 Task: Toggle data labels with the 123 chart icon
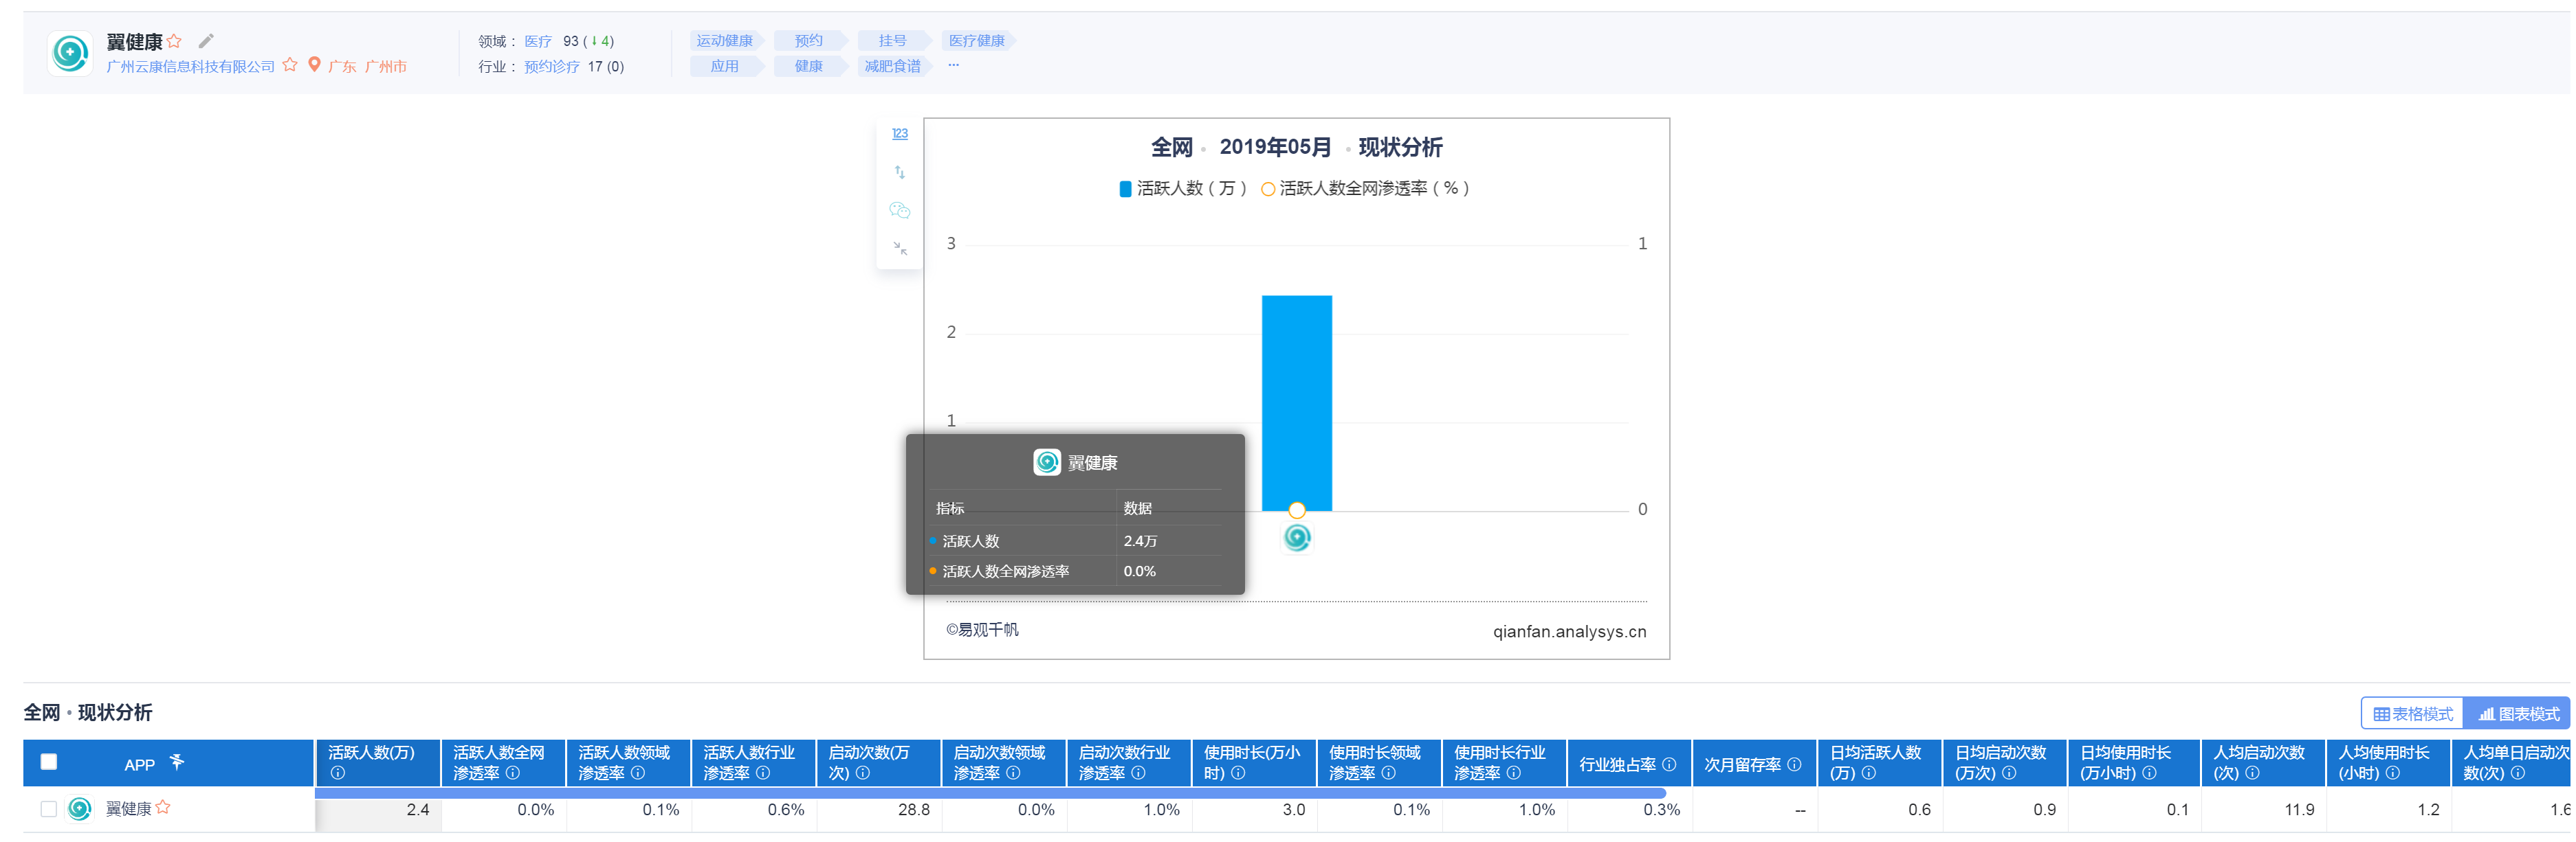pos(900,134)
